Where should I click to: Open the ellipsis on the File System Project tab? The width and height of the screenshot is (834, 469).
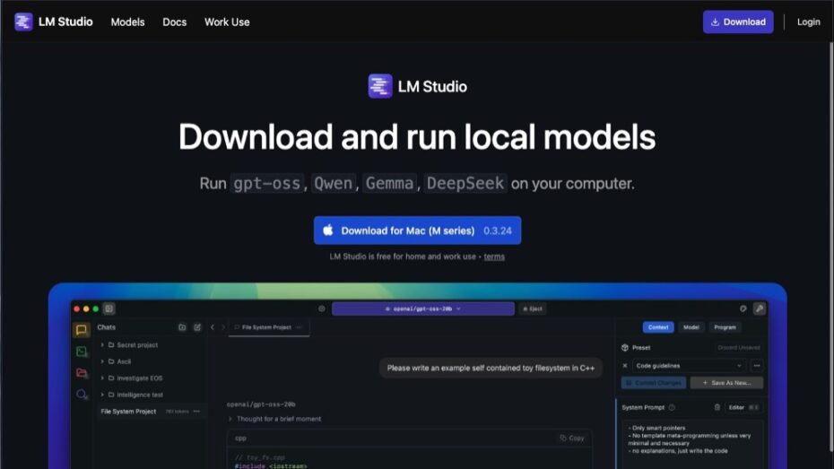coord(299,327)
